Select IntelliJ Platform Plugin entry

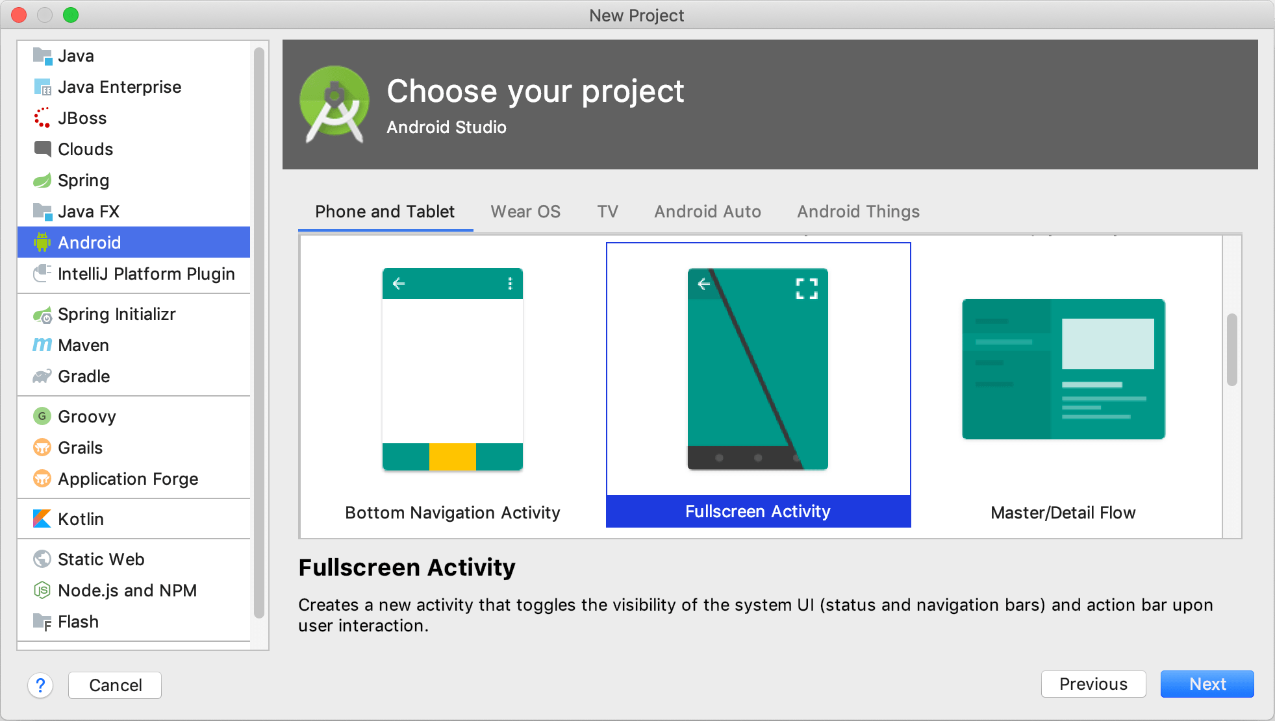(x=134, y=274)
